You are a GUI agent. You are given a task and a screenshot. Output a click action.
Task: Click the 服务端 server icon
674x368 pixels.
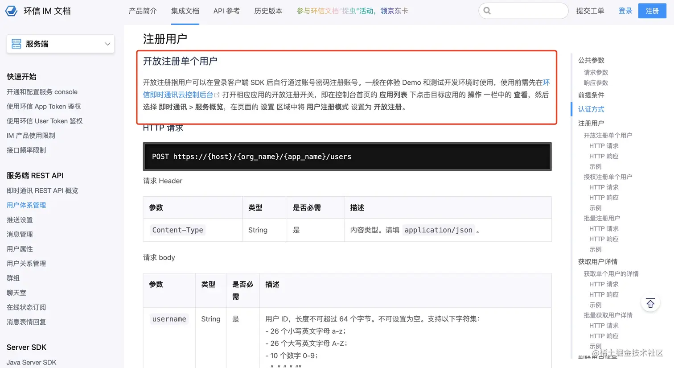[x=16, y=44]
